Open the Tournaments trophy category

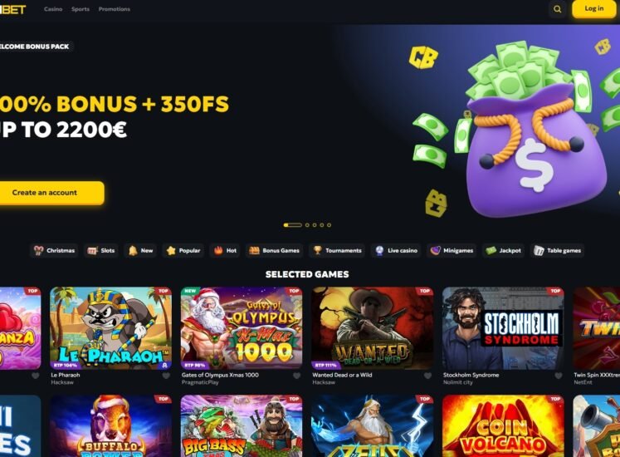point(338,250)
